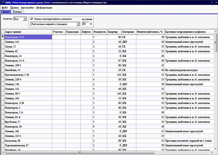The width and height of the screenshot is (218, 155).
Task: Click the 9 floors cell for Новаторов, 20
Action: [x=100, y=127]
